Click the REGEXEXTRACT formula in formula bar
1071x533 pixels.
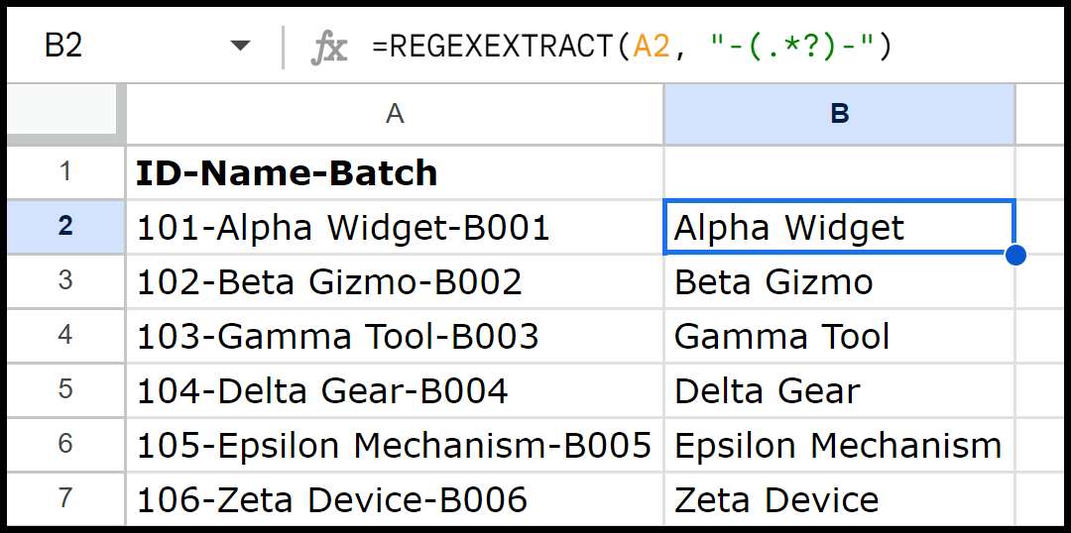[x=632, y=47]
